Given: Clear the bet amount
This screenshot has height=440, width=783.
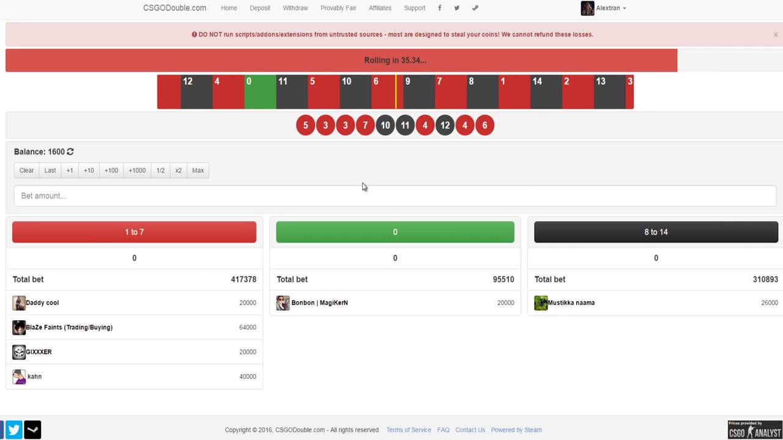Looking at the screenshot, I should (26, 170).
